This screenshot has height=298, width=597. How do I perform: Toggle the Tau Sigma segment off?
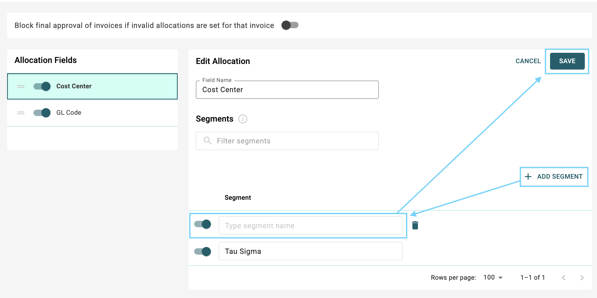(203, 251)
